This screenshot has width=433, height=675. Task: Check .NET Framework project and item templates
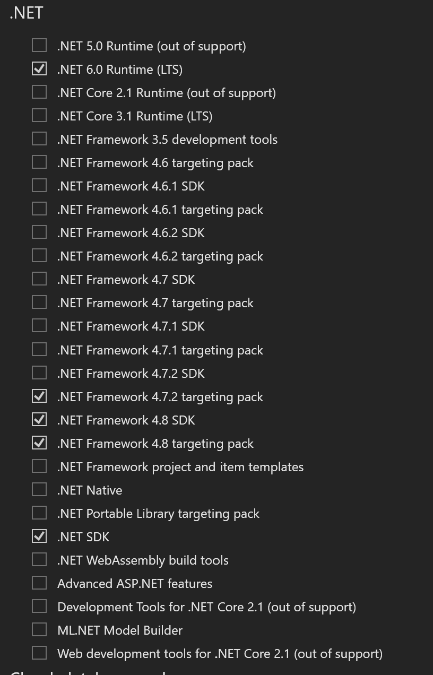[39, 466]
